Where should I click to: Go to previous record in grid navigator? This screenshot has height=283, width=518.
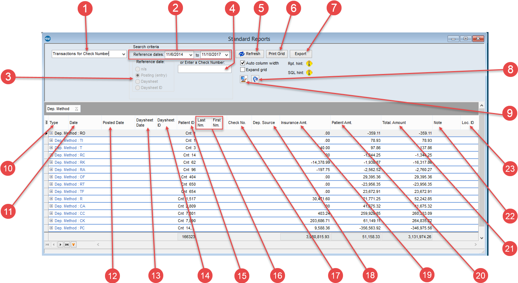54,244
